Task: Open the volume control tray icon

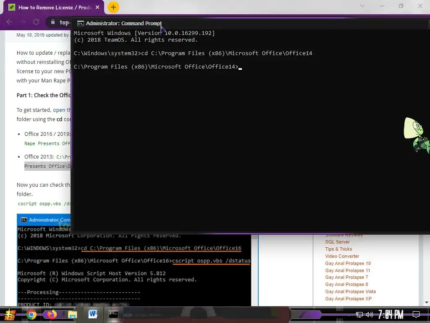Action: pyautogui.click(x=370, y=315)
